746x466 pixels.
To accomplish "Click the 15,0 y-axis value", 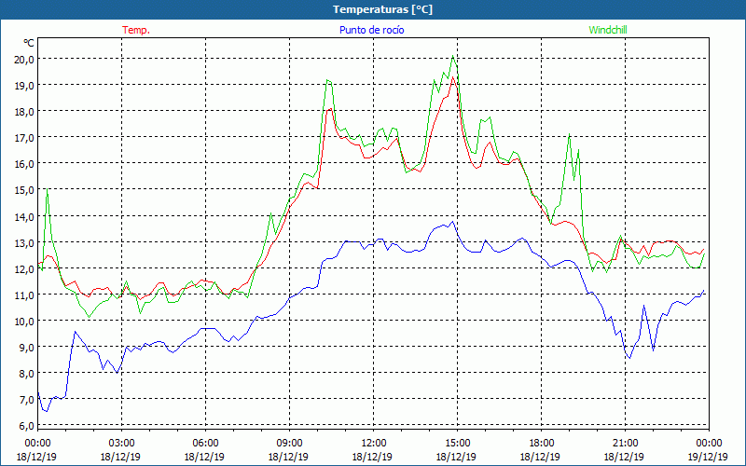I will pyautogui.click(x=25, y=190).
